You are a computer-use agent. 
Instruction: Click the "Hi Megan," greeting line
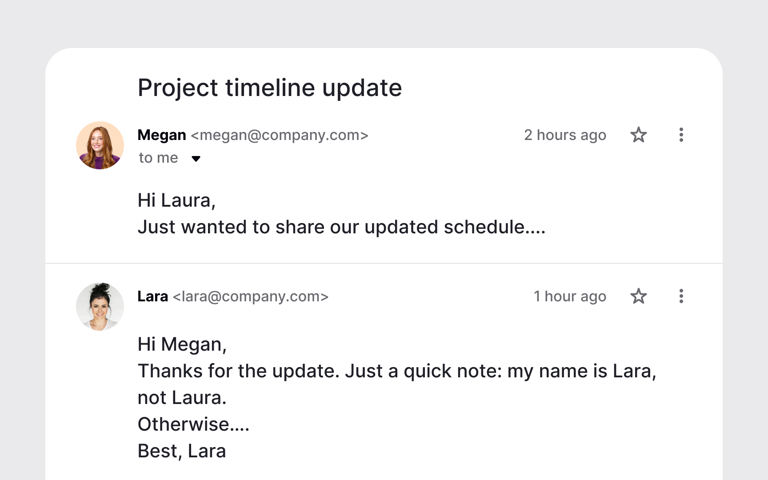tap(182, 344)
